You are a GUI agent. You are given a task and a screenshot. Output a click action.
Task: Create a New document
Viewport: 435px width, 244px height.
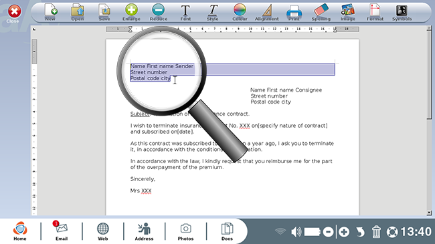50,12
